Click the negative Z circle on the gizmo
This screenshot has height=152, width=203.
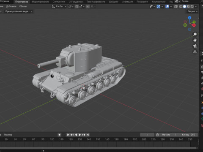pyautogui.click(x=189, y=30)
